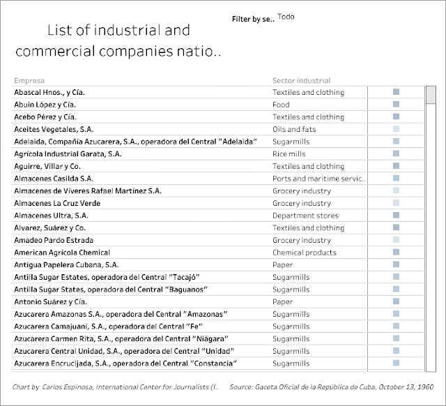Click the Source Gaceta Oficial footnote
This screenshot has height=406, width=446.
pos(332,387)
